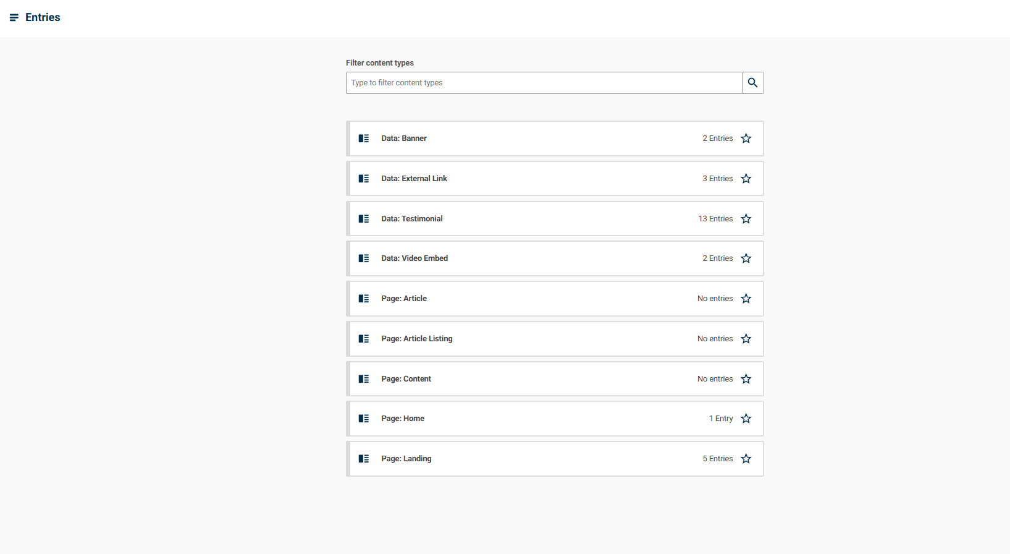1010x554 pixels.
Task: Star the Page: Landing content type
Action: 746,459
